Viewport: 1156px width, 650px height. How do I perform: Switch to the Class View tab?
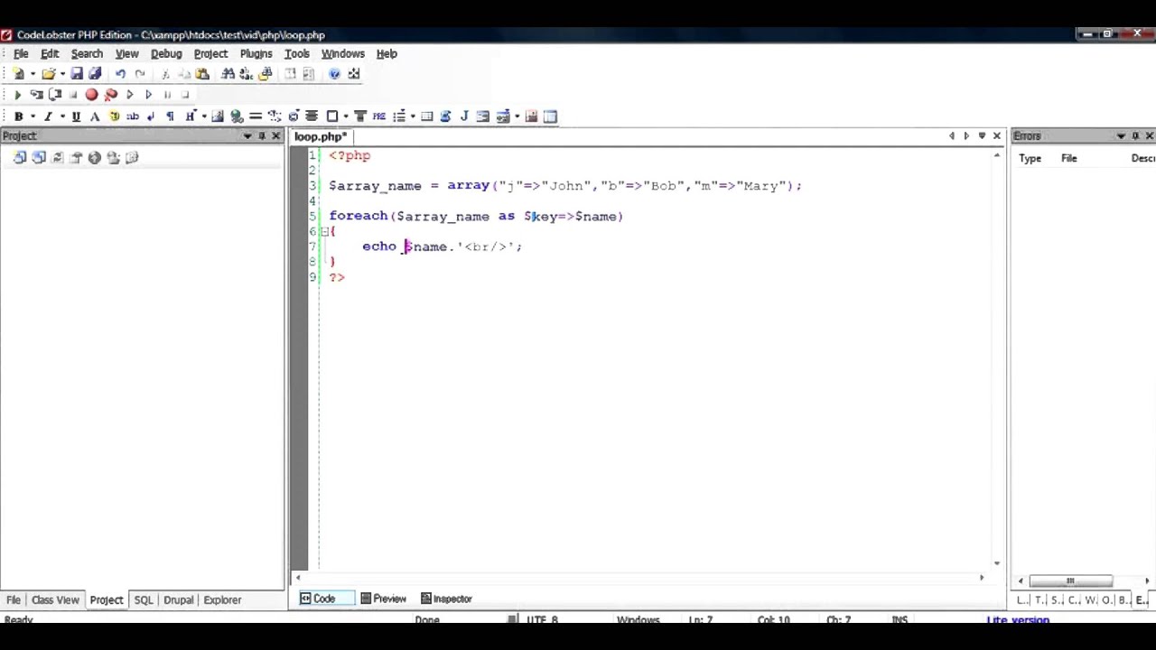tap(55, 599)
